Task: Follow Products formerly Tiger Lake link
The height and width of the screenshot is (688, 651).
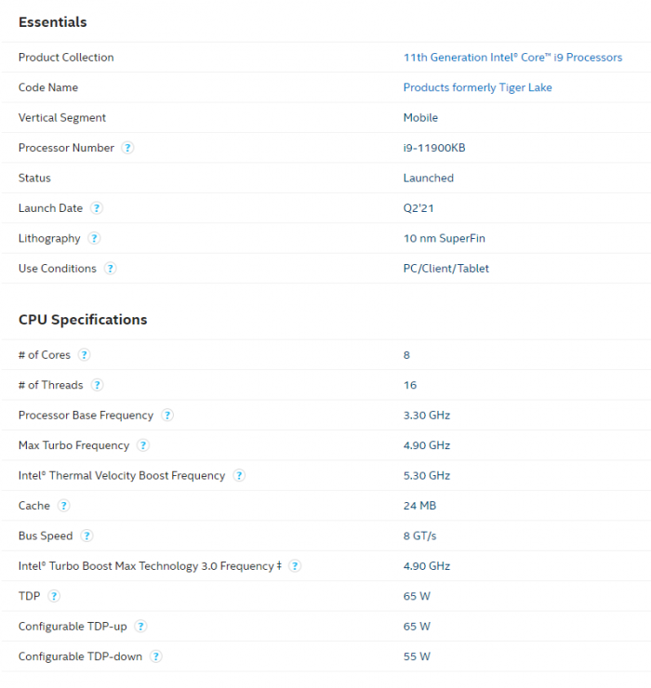Action: [477, 87]
